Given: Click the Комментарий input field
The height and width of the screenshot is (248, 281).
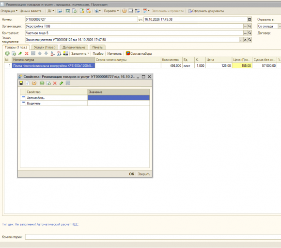Looking at the screenshot, I should click(153, 237).
